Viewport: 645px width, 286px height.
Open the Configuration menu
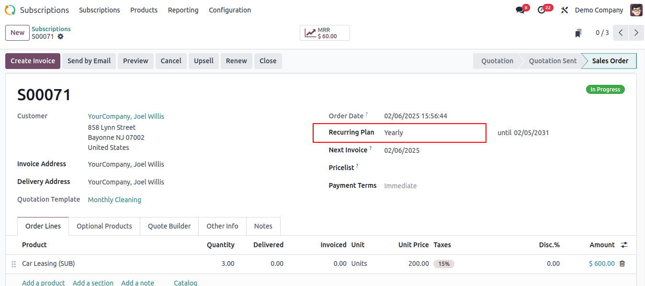coord(230,10)
